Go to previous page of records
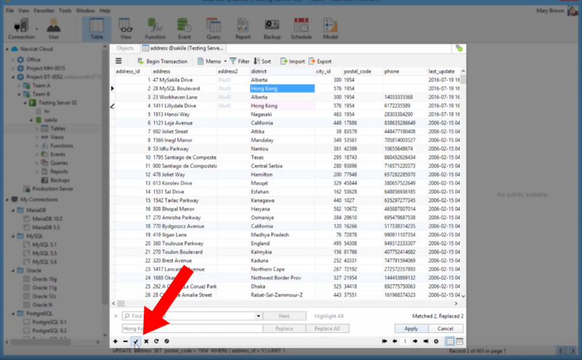The image size is (582, 360). tap(394, 341)
